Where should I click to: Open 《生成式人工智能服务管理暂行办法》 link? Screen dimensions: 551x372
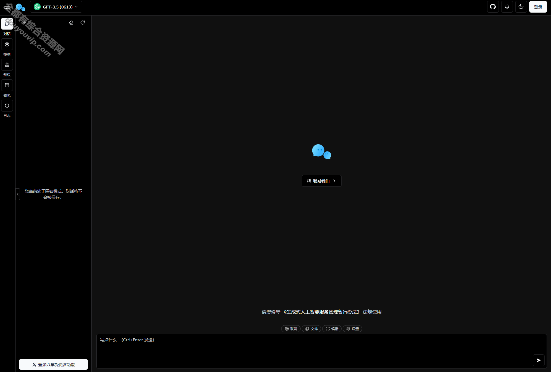(x=322, y=312)
